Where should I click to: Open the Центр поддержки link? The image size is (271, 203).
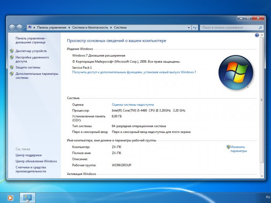(28, 155)
